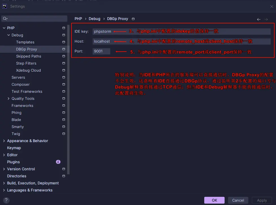Click the Host field containing localhost

coord(181,41)
